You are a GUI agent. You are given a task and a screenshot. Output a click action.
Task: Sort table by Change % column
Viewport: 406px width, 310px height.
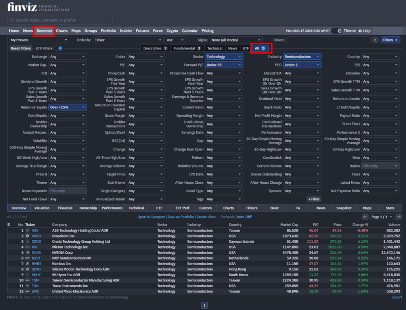pos(360,224)
